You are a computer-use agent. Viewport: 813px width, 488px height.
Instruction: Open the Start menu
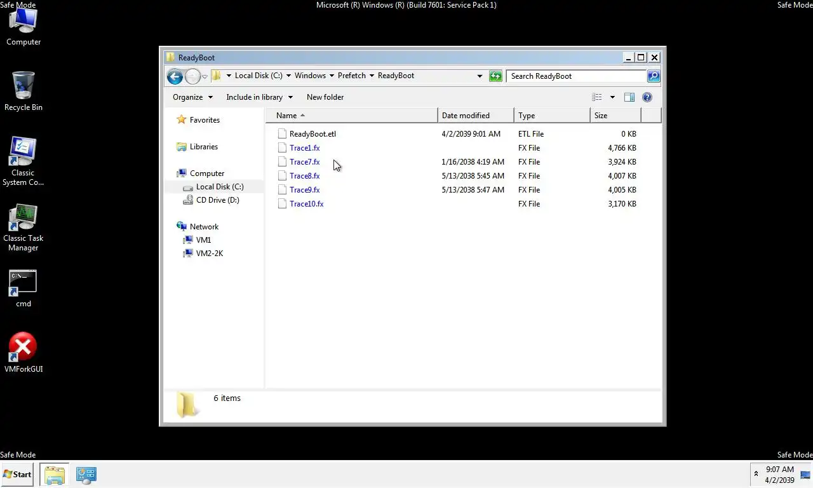pyautogui.click(x=17, y=475)
